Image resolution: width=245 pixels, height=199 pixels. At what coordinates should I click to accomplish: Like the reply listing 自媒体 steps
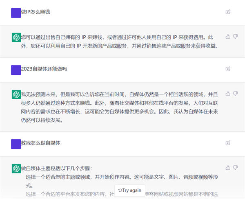[228, 168]
